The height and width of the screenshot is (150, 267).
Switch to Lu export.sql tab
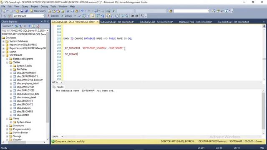233,22
